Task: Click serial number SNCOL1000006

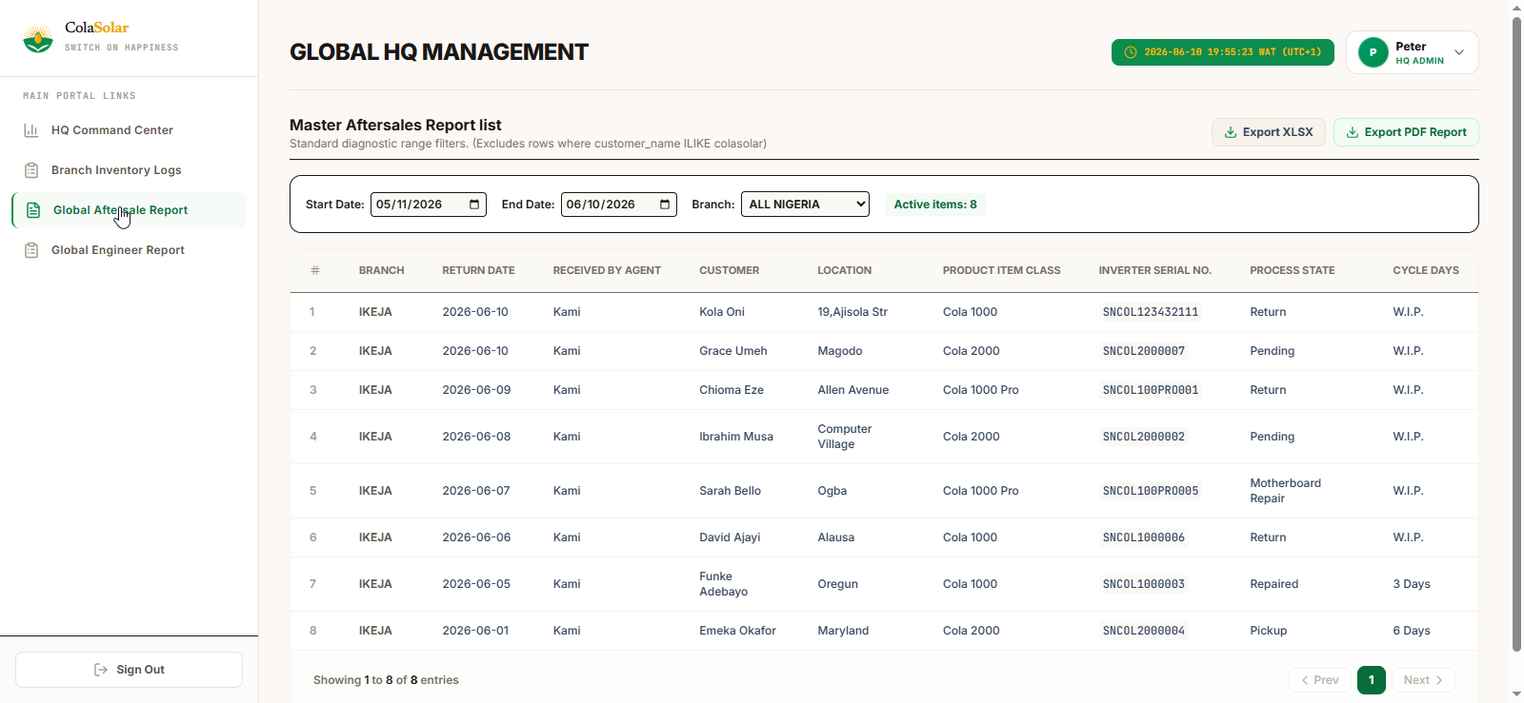Action: (x=1144, y=537)
